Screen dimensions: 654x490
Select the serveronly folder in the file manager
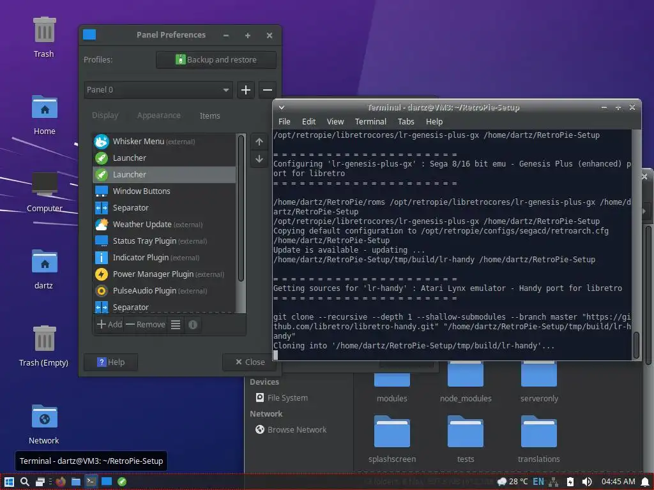(539, 382)
